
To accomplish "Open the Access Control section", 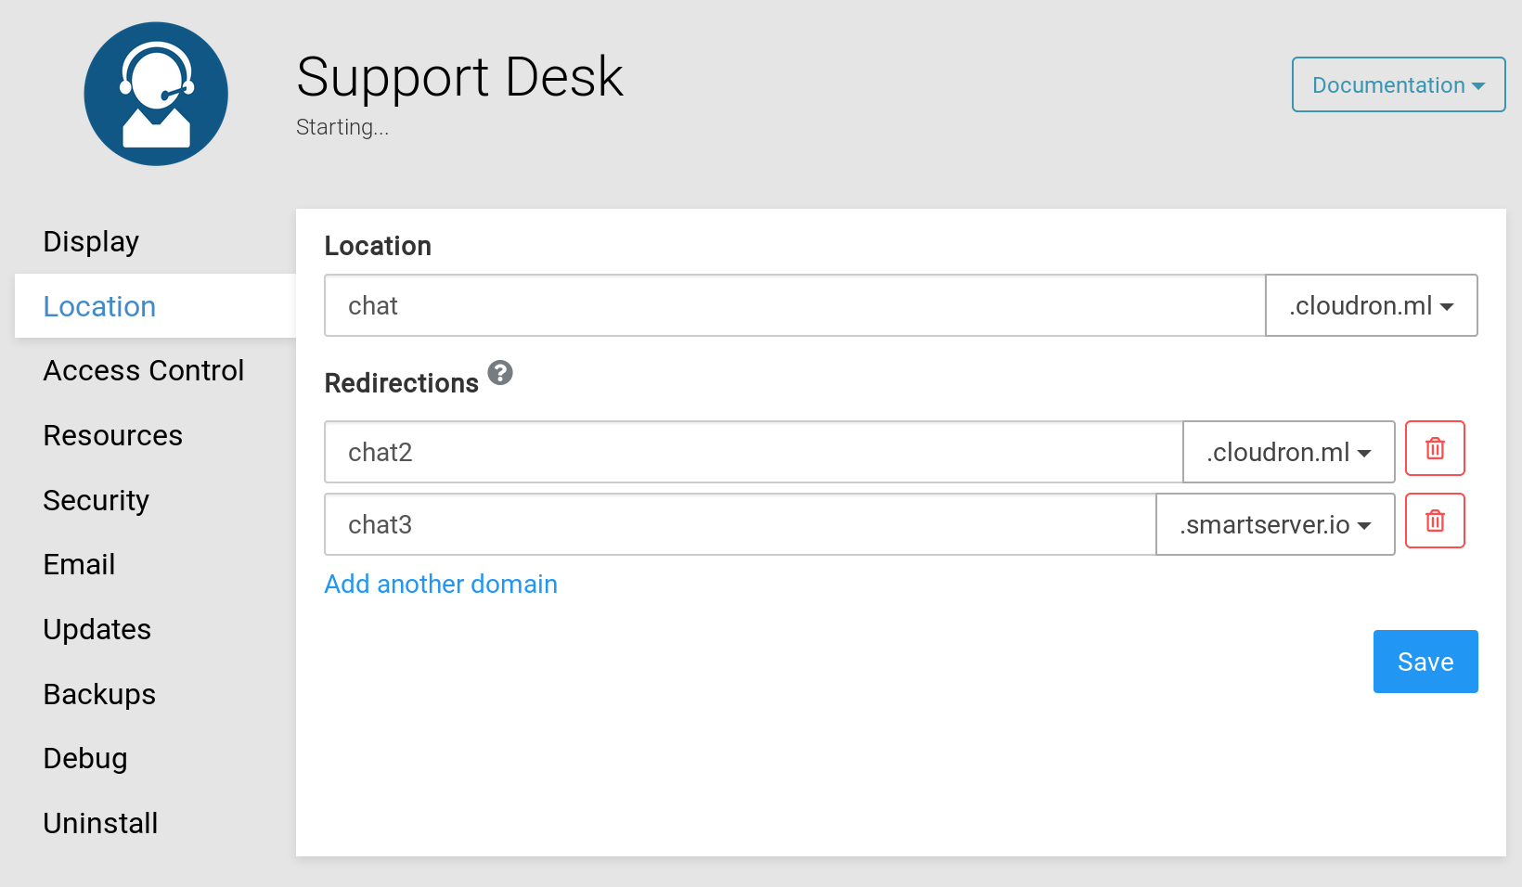I will click(x=144, y=371).
